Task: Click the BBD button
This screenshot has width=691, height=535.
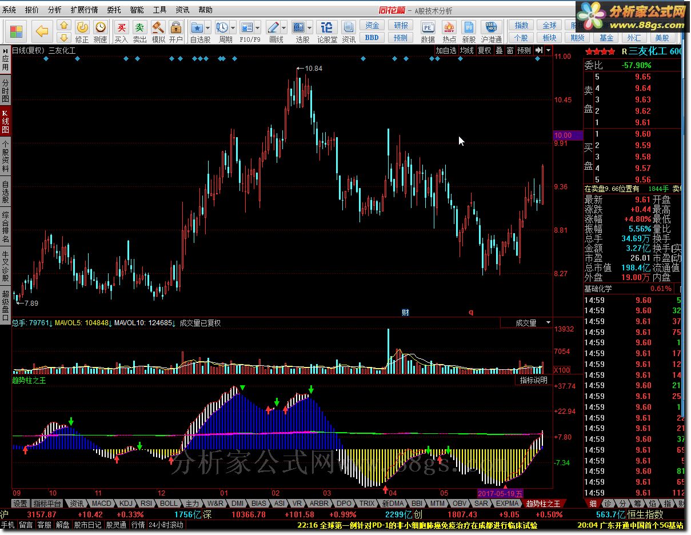Action: coord(372,38)
